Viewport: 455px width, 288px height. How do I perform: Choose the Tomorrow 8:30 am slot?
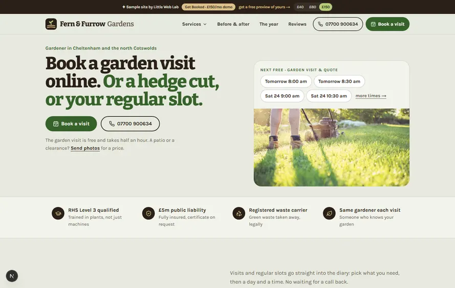[x=339, y=81]
